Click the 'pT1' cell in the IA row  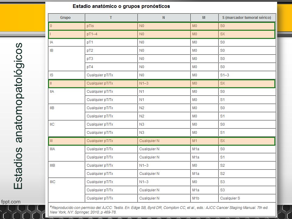coord(111,42)
